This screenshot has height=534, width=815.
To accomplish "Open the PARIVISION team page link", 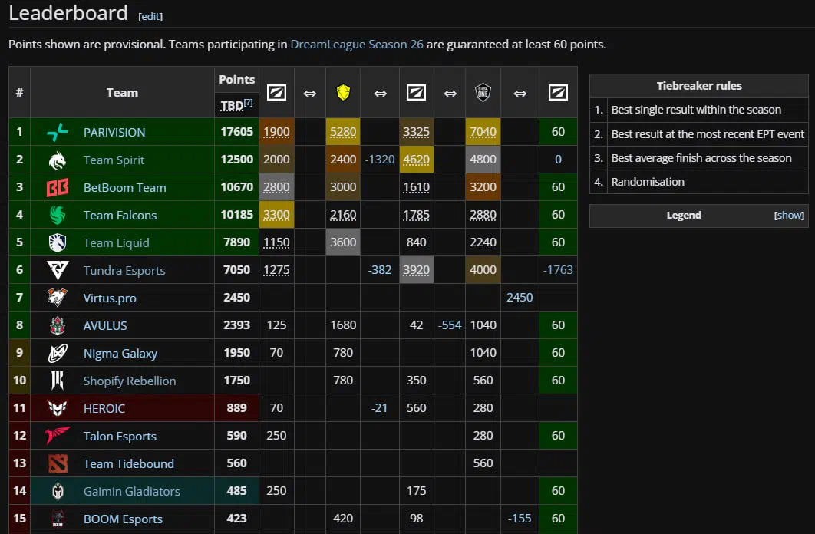I will coord(114,133).
